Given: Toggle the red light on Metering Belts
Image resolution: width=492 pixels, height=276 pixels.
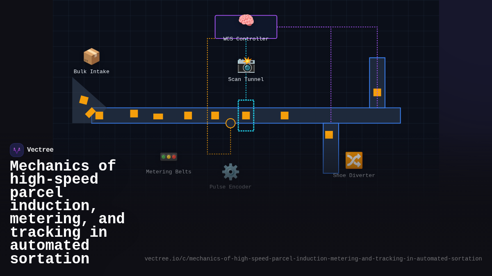Looking at the screenshot, I should tap(173, 156).
